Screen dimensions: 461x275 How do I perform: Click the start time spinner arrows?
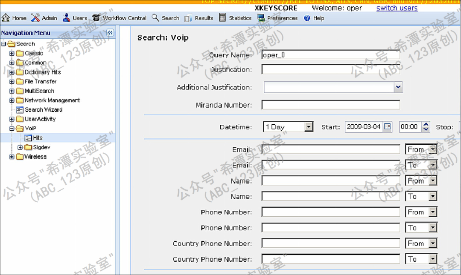[426, 127]
